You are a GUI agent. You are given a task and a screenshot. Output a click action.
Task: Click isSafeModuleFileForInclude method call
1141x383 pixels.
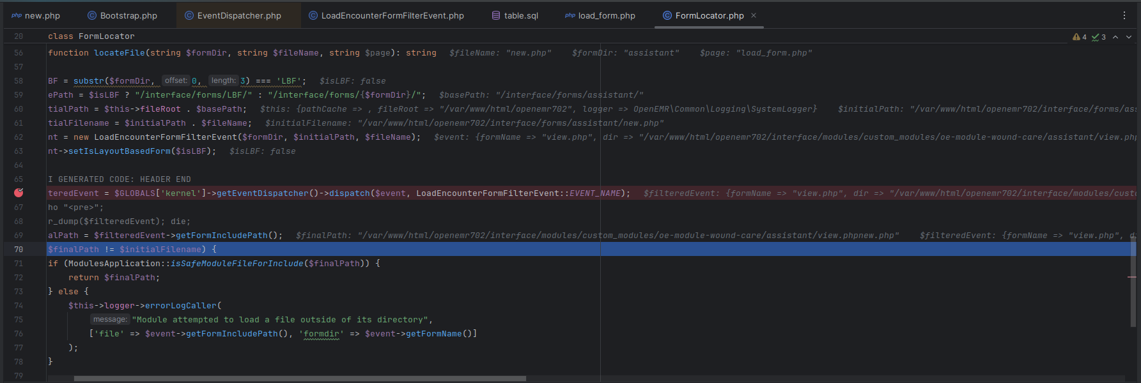coord(237,264)
